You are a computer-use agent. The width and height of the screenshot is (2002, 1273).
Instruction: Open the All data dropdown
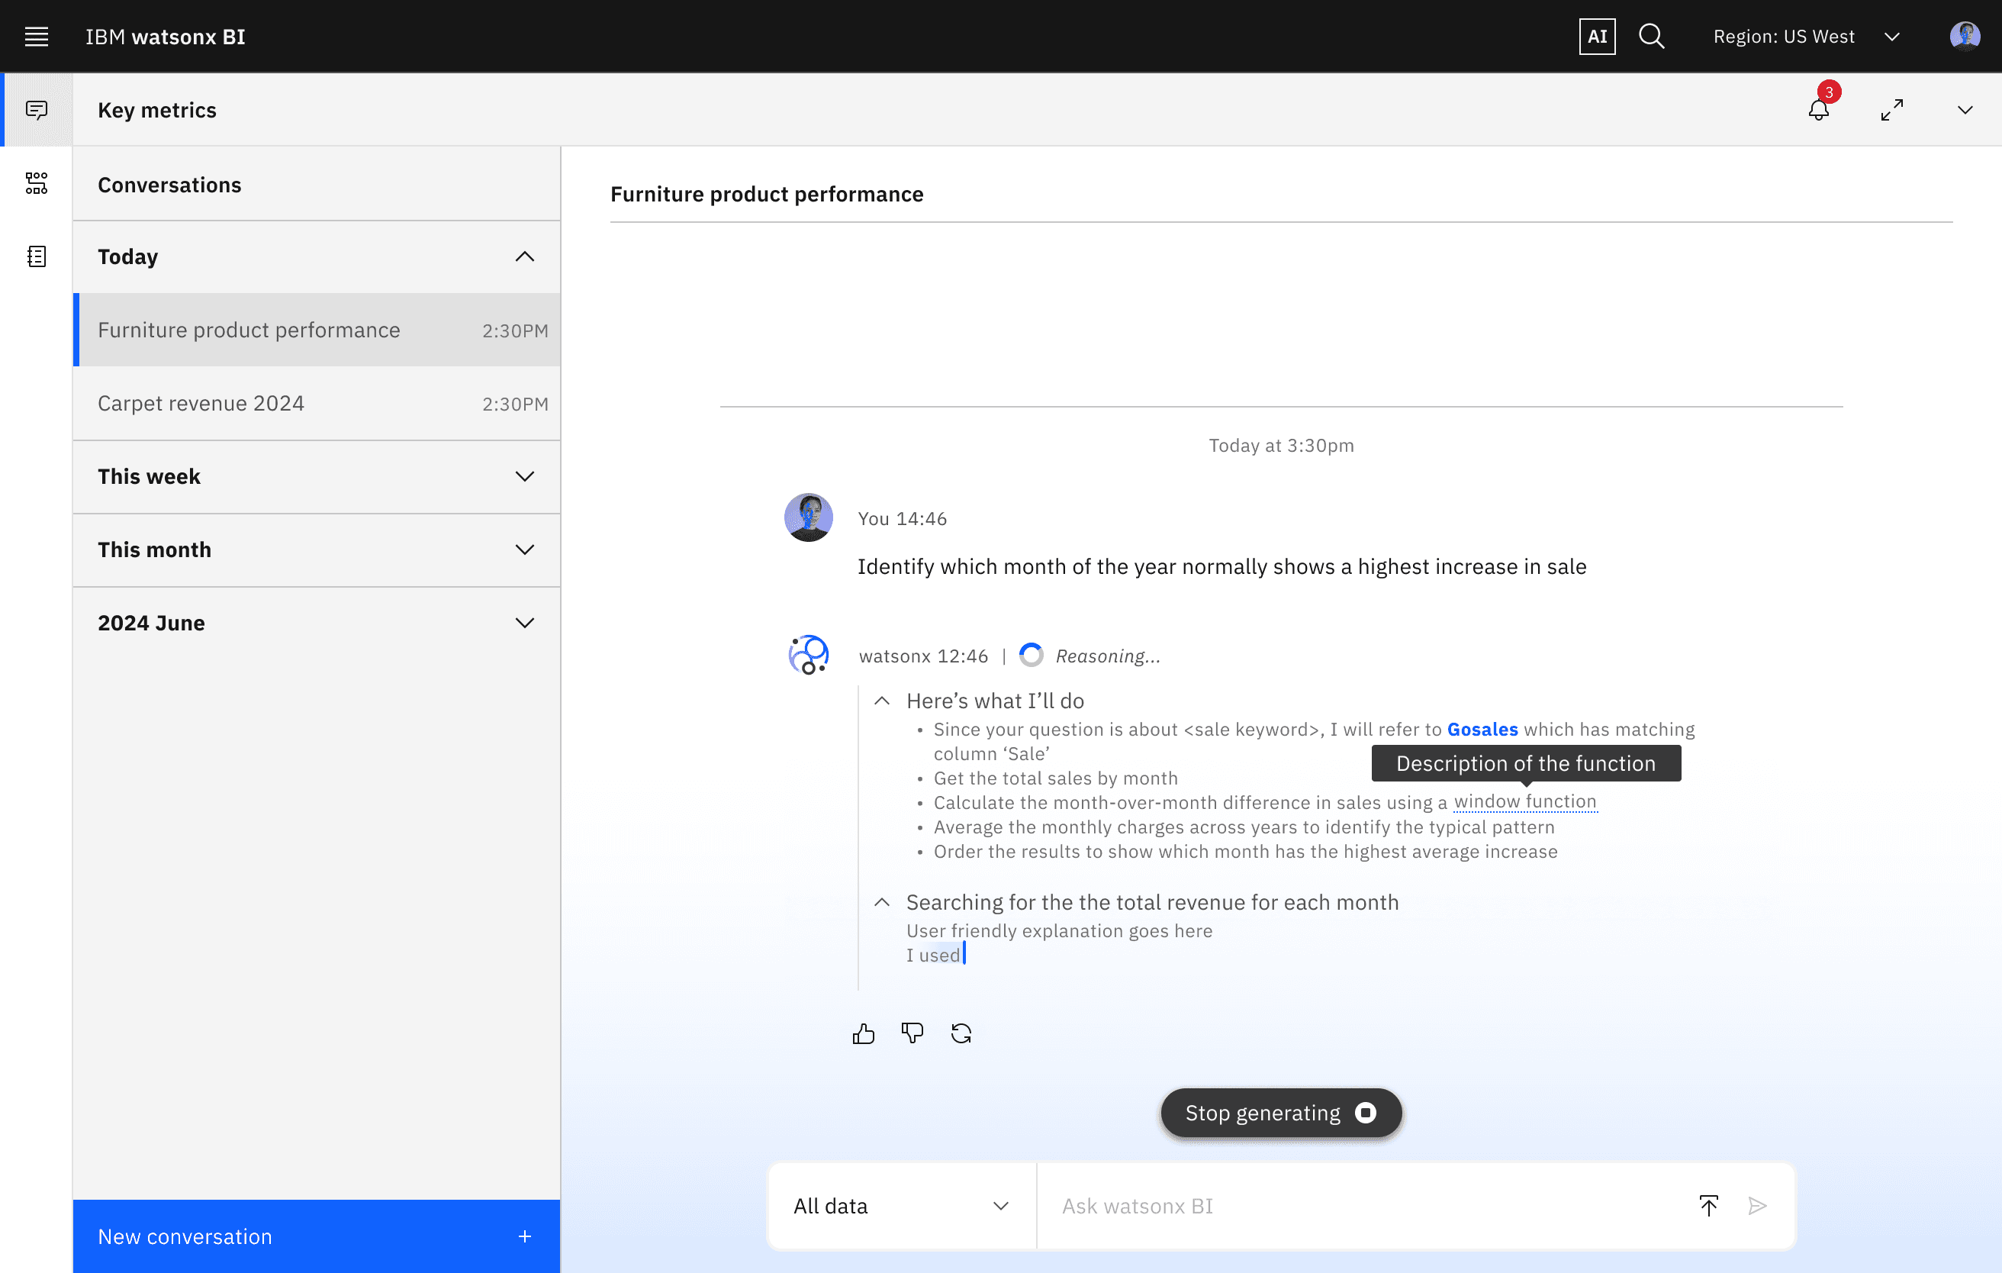901,1206
